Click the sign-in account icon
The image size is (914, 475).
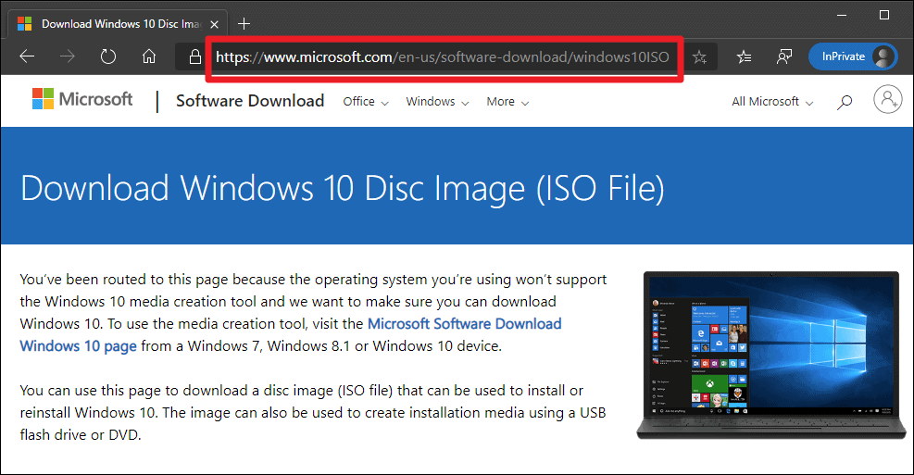tap(888, 99)
